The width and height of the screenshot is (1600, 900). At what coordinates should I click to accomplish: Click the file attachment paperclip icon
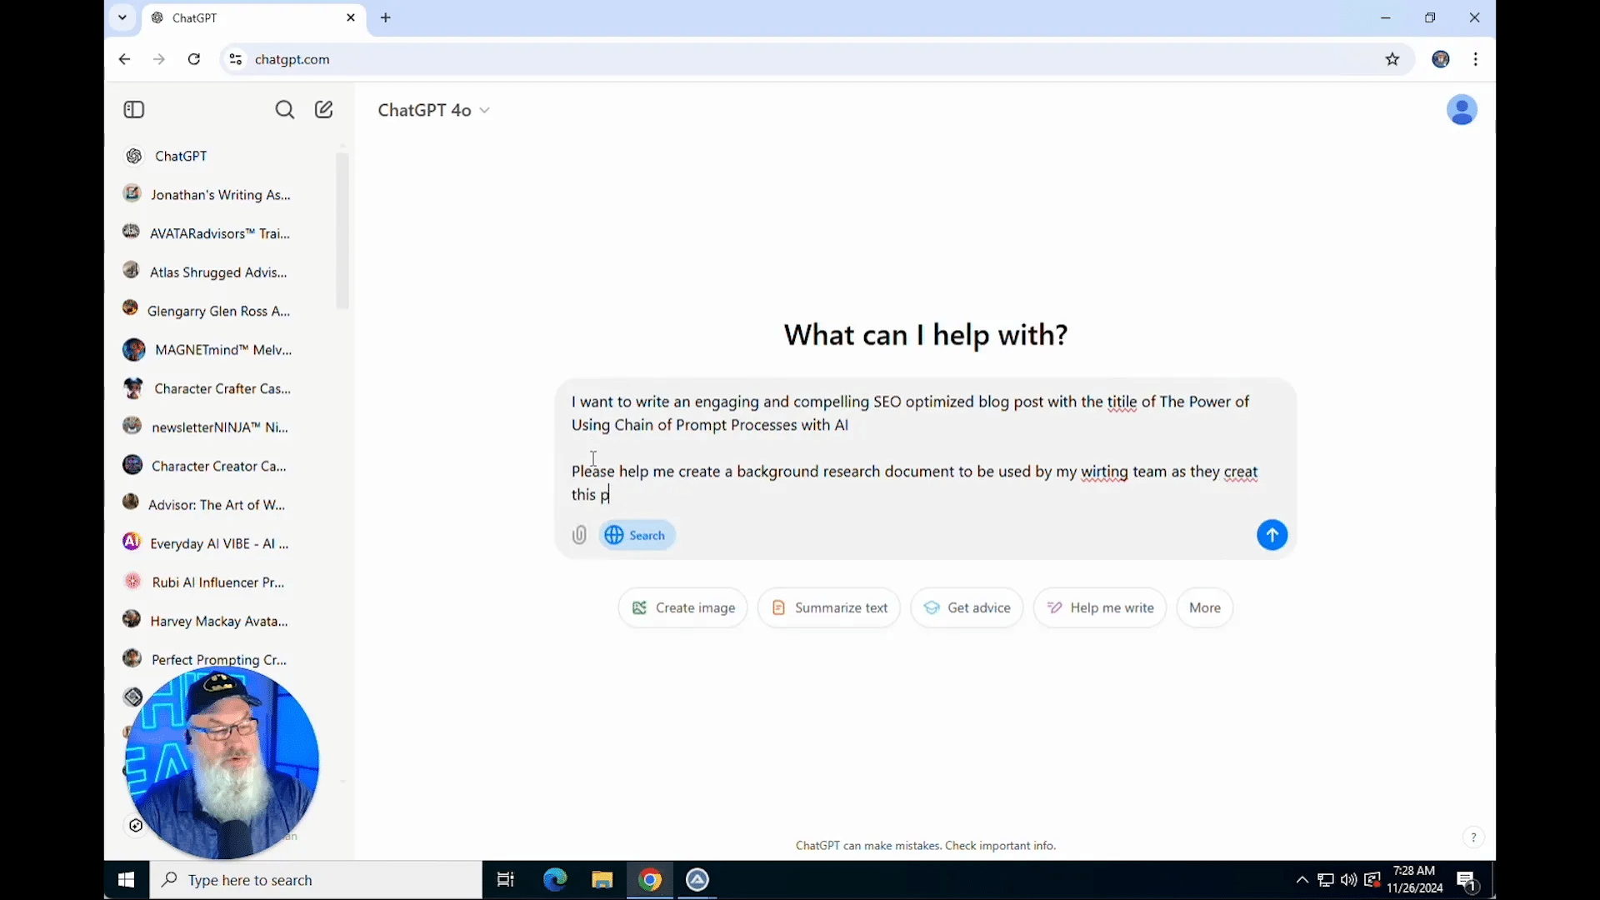pyautogui.click(x=580, y=535)
